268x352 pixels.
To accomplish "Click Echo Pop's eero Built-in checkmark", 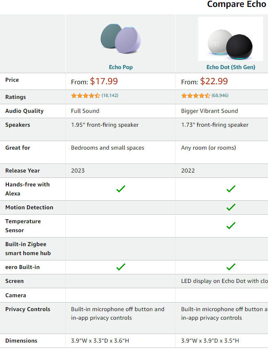I will (x=121, y=267).
